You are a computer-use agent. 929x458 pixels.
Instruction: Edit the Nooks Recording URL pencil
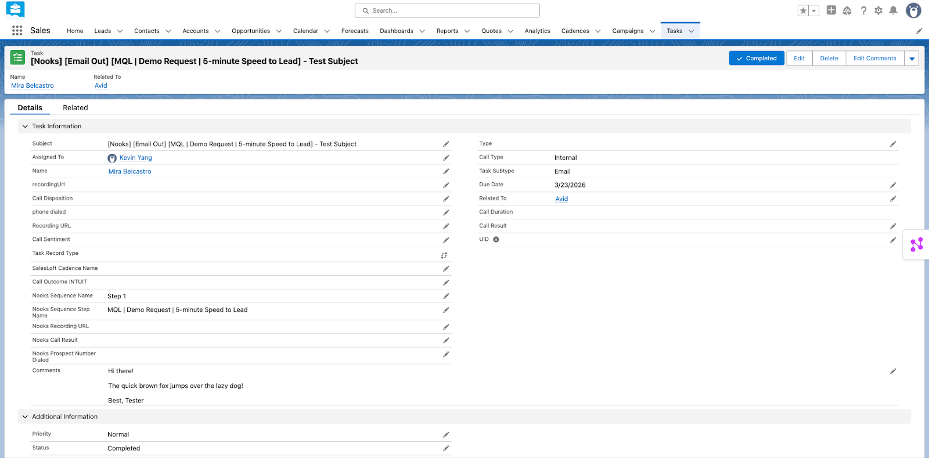(x=446, y=327)
